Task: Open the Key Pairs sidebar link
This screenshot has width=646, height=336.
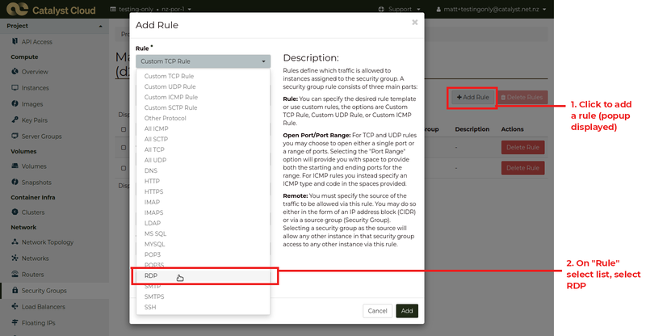Action: tap(35, 120)
